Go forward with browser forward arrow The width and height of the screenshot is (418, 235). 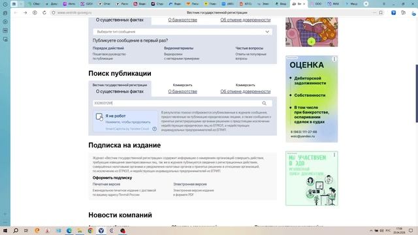tap(25, 12)
